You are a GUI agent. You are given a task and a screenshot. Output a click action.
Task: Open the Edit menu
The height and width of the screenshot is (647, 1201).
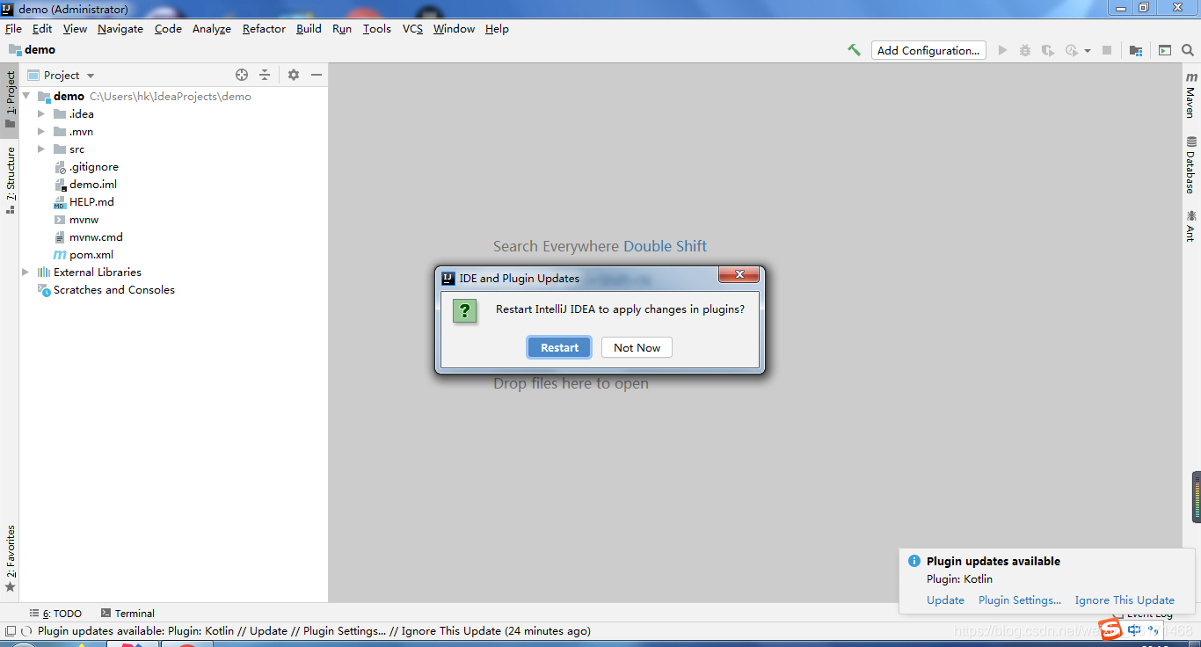(42, 28)
